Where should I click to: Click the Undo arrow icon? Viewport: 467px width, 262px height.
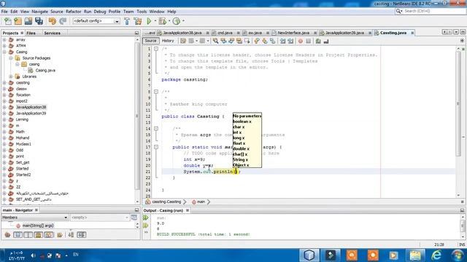[x=53, y=21]
